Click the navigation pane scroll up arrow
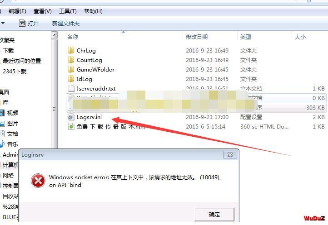This screenshot has height=225, width=328. [x=55, y=35]
